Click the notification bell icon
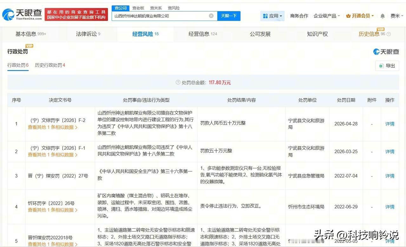This screenshot has width=406, height=247. [383, 16]
